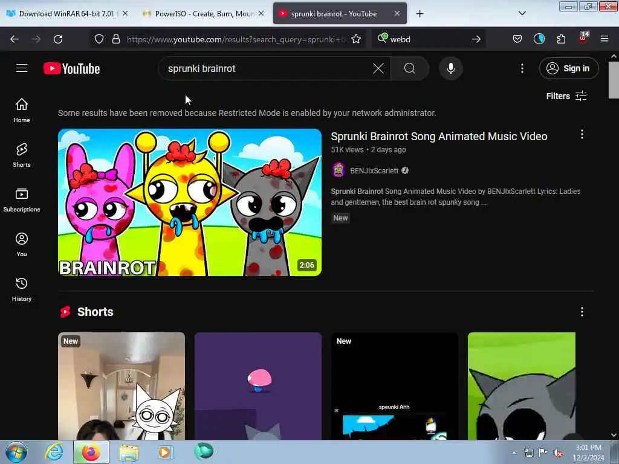Open the short with white cat character

point(121,386)
